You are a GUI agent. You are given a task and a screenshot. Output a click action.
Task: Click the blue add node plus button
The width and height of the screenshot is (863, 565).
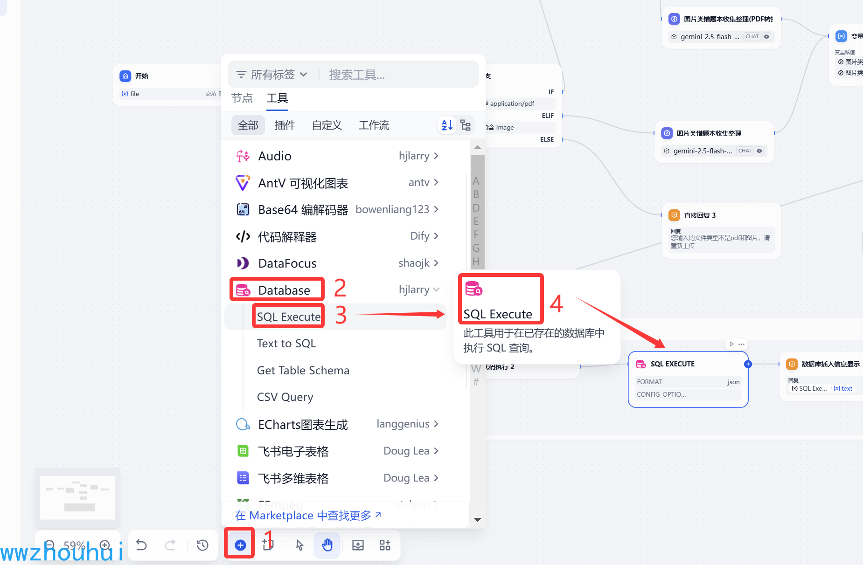coord(240,545)
